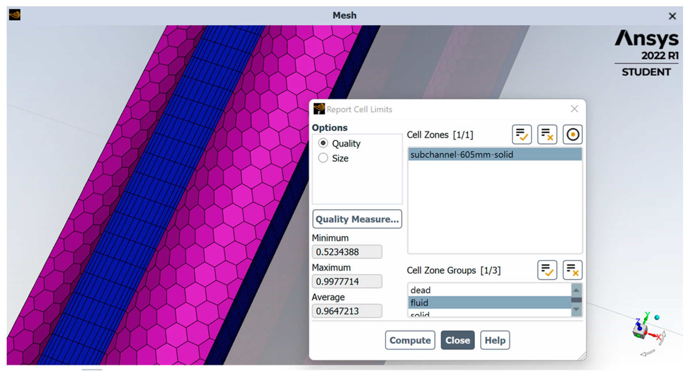Viewport: 692px width, 378px height.
Task: Open Help for Report Cell Limits
Action: (x=495, y=340)
